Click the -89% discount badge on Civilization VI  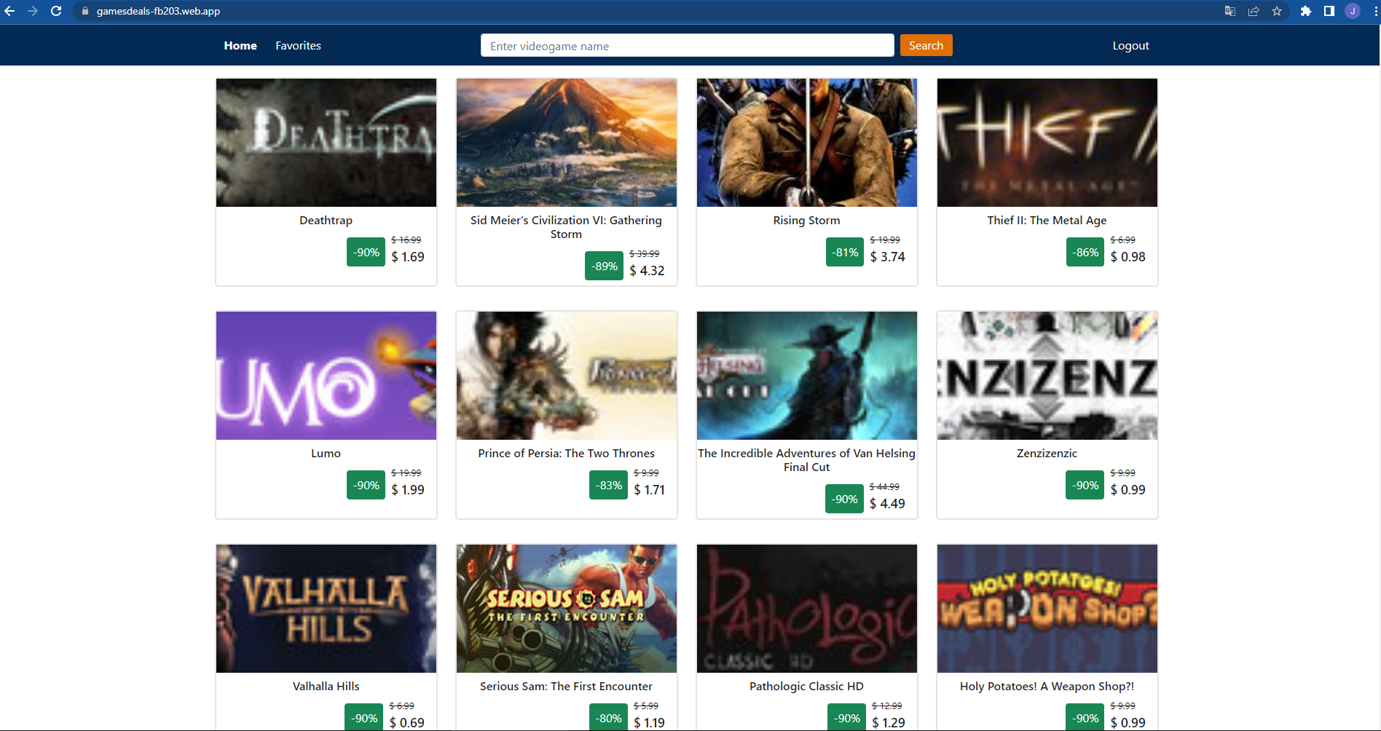point(604,266)
